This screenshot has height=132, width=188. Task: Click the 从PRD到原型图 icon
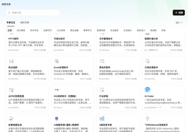click(x=11, y=90)
